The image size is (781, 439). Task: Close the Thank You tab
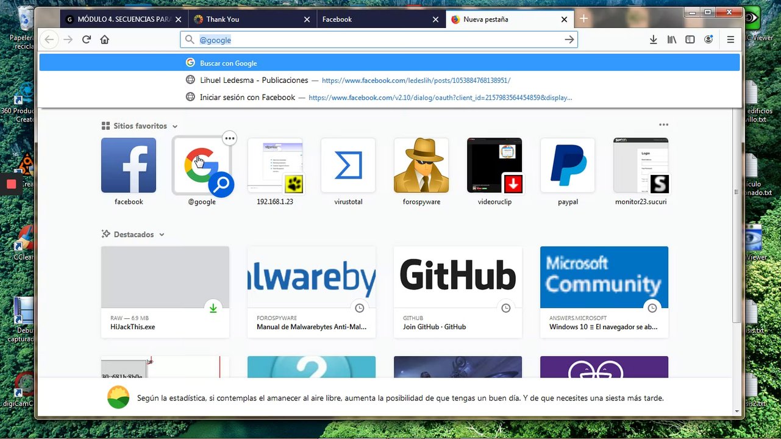click(307, 20)
